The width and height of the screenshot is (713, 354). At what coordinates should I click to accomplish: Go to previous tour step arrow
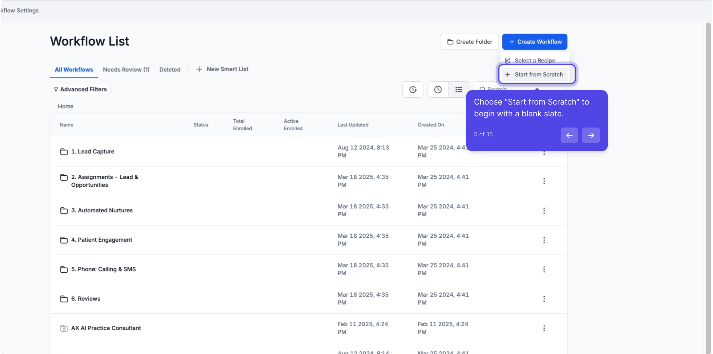(x=569, y=135)
